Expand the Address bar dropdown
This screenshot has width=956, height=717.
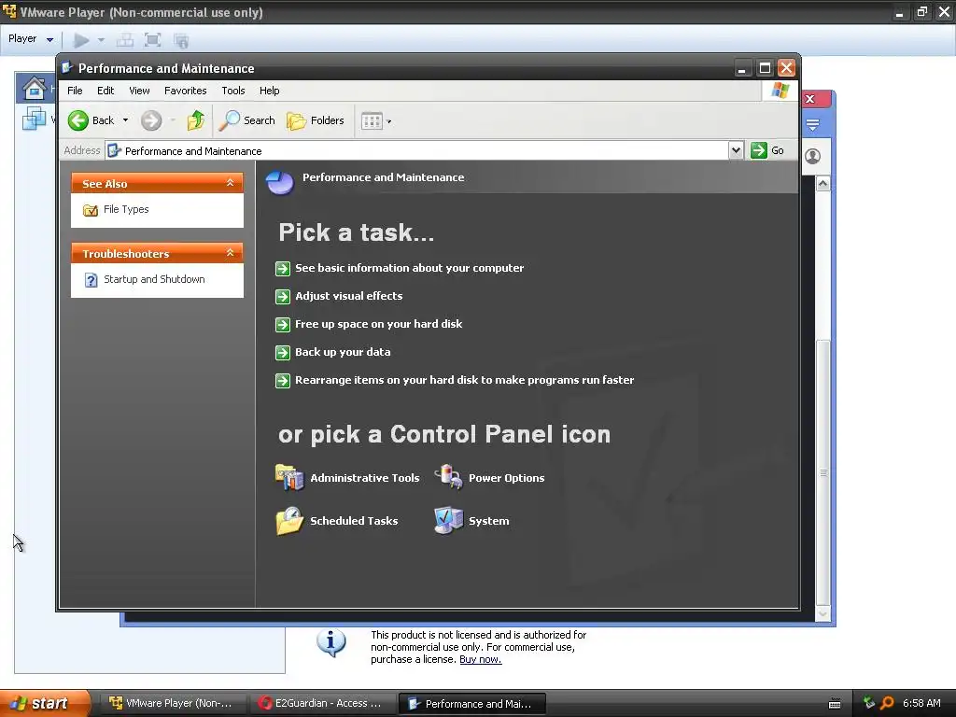[736, 150]
